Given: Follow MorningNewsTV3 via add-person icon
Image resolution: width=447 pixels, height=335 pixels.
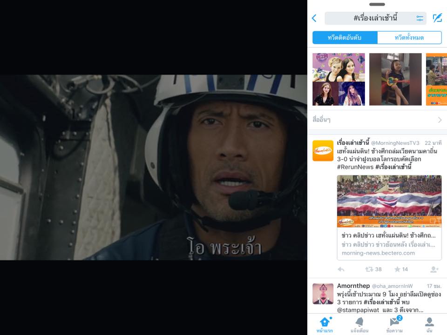Looking at the screenshot, I should (434, 269).
